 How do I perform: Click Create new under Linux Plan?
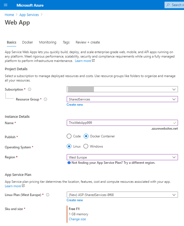(75, 200)
